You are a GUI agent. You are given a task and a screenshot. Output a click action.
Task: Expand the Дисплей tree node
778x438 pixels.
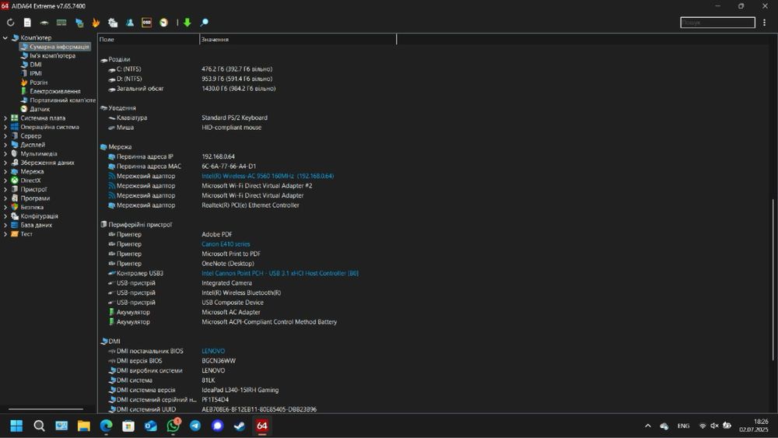coord(5,145)
